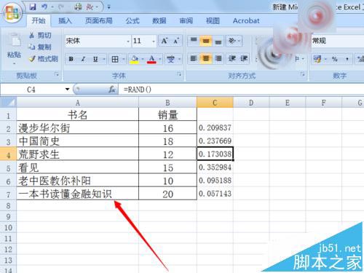Open the alignment 对齐方式 dialog launcher
The width and height of the screenshot is (364, 273).
click(x=302, y=74)
